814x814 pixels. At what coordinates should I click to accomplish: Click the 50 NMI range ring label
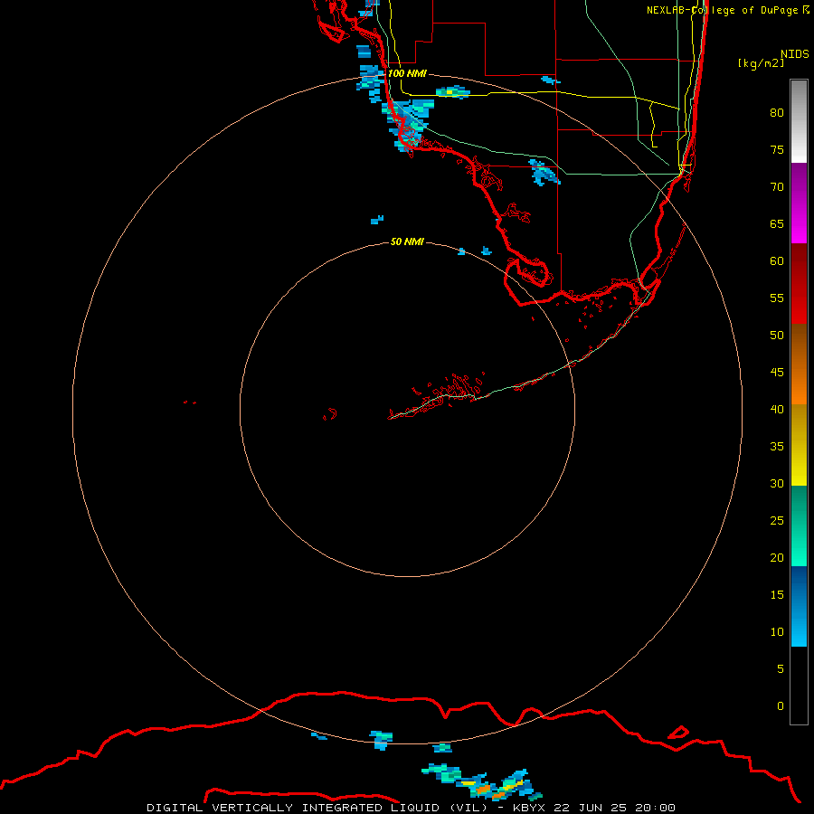click(407, 241)
